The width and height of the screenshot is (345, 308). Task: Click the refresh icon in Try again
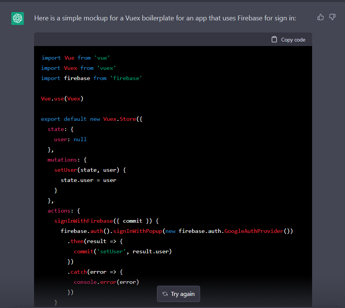click(165, 294)
